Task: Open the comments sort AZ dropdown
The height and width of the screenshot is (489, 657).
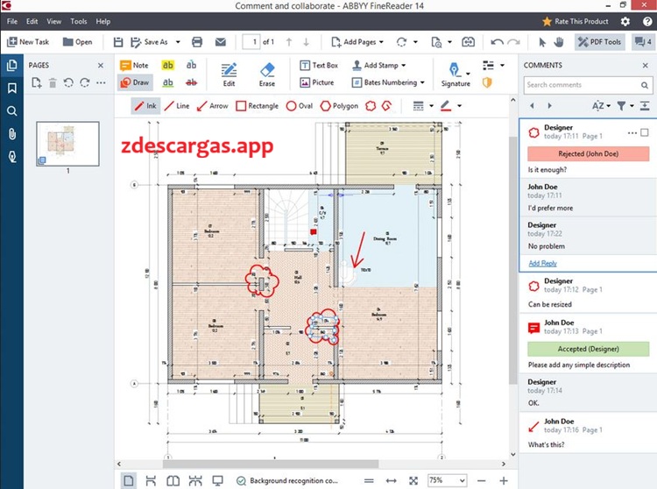Action: 601,105
